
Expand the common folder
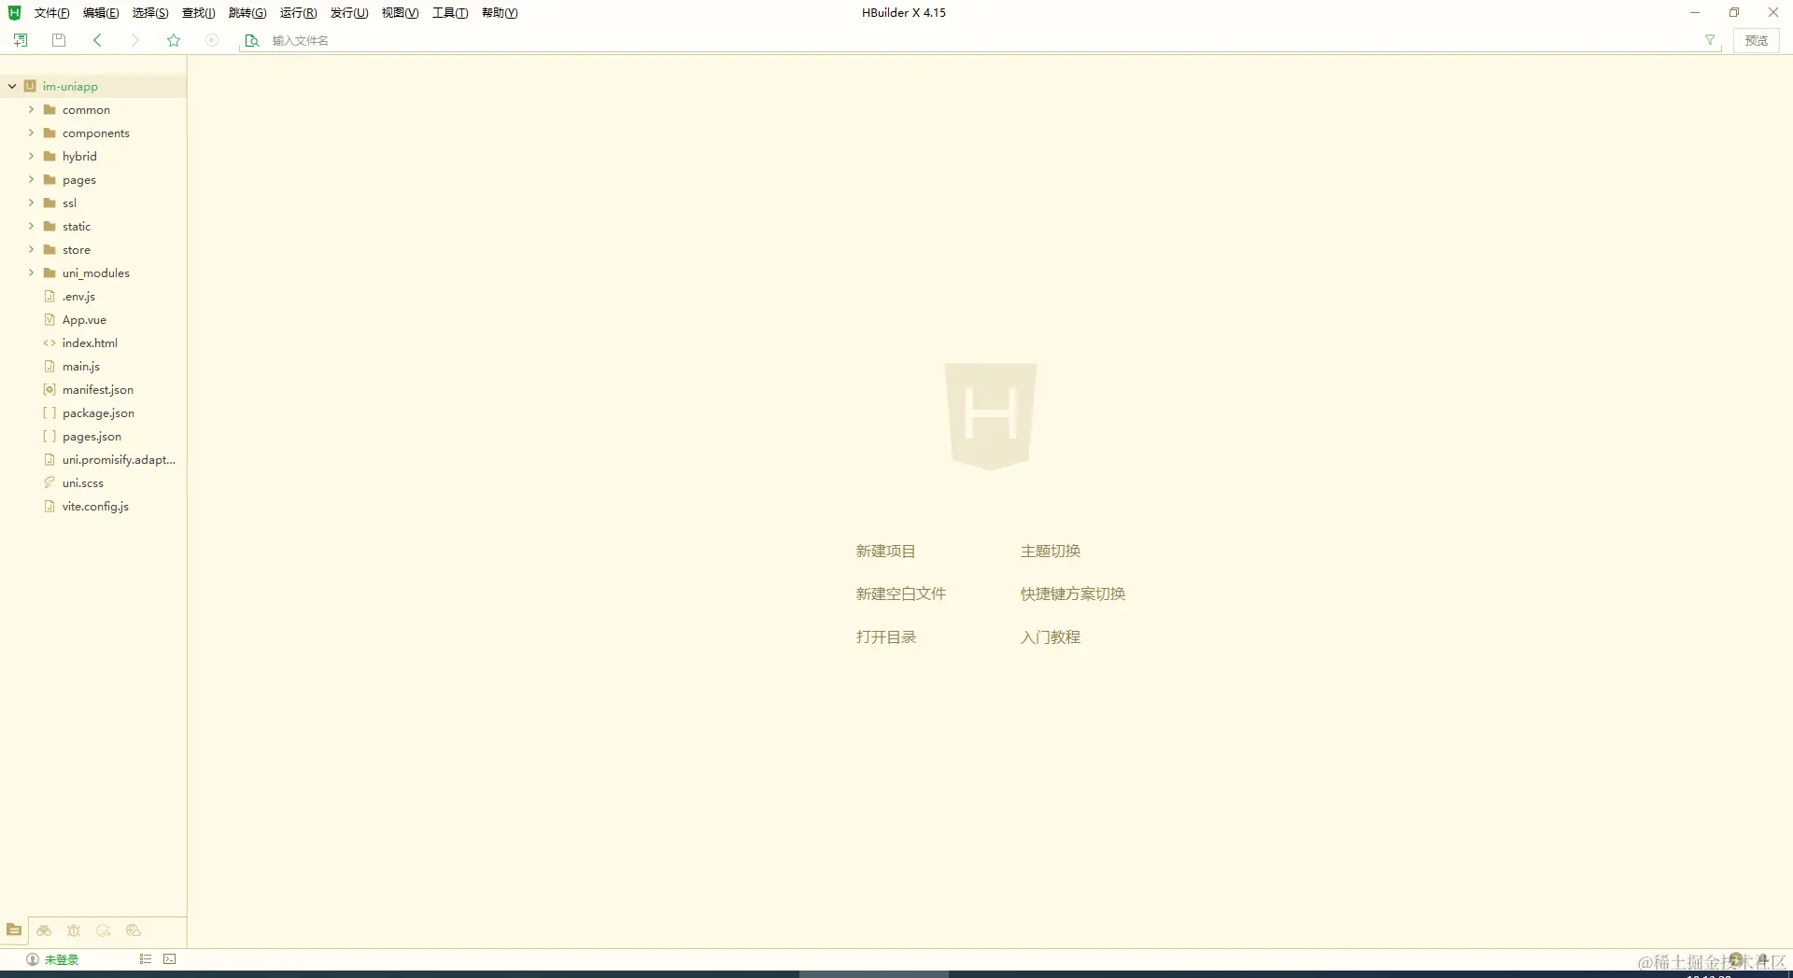pos(31,109)
